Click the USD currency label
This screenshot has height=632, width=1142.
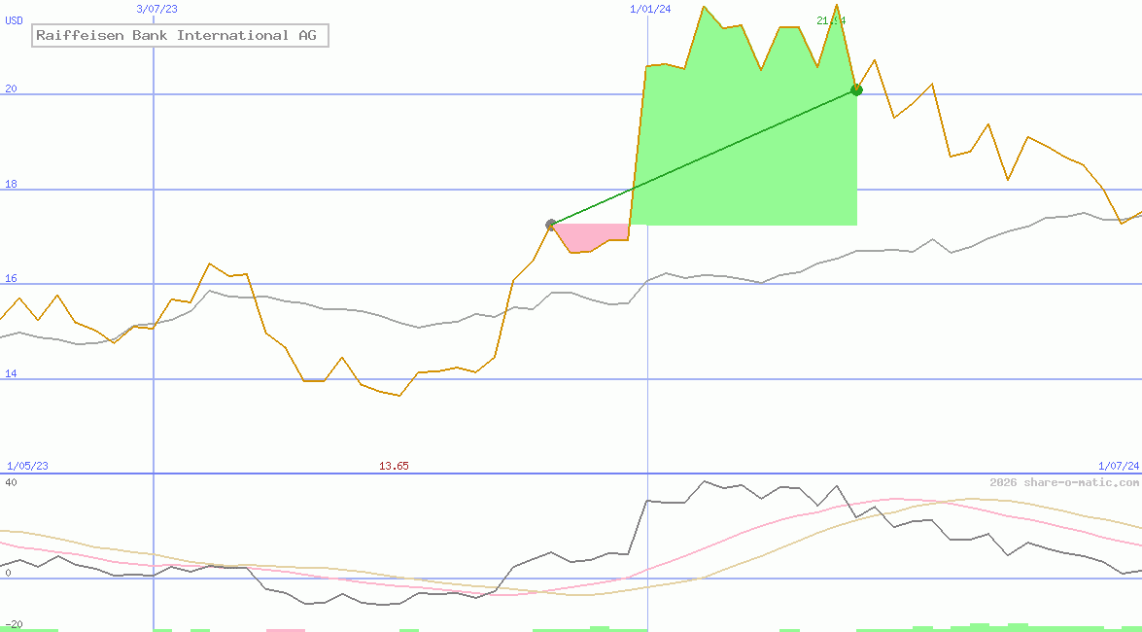click(x=14, y=20)
